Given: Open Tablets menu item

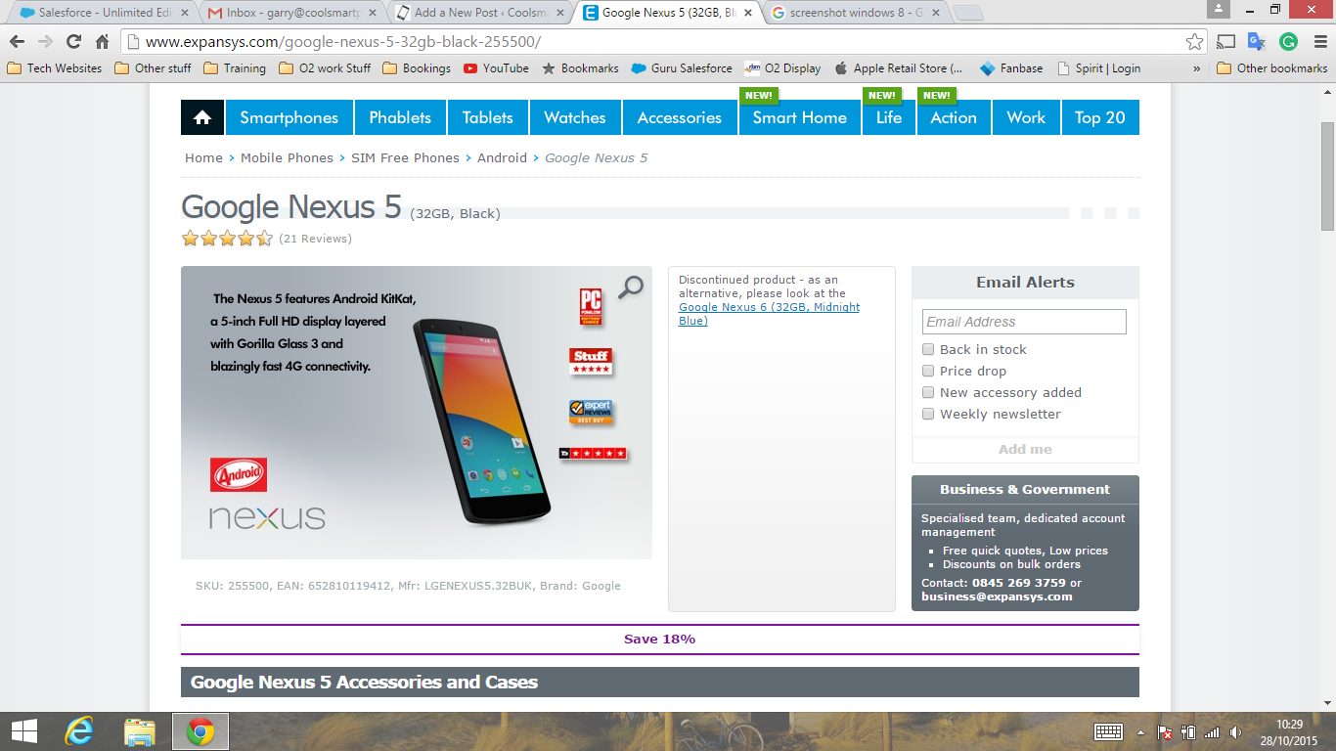Looking at the screenshot, I should pyautogui.click(x=488, y=117).
